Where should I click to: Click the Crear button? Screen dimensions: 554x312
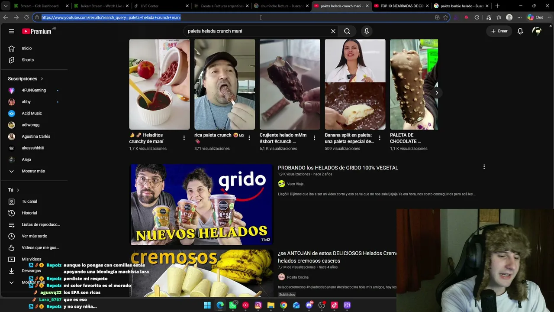coord(499,31)
